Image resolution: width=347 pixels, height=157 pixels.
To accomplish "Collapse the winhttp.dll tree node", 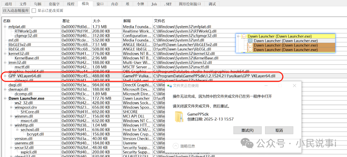I will pos(11,125).
